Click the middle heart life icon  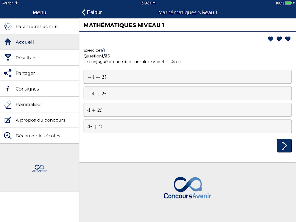279,39
